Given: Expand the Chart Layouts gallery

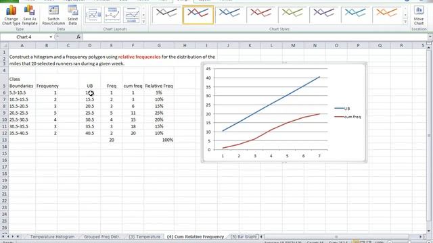Looking at the screenshot, I should pos(143,22).
